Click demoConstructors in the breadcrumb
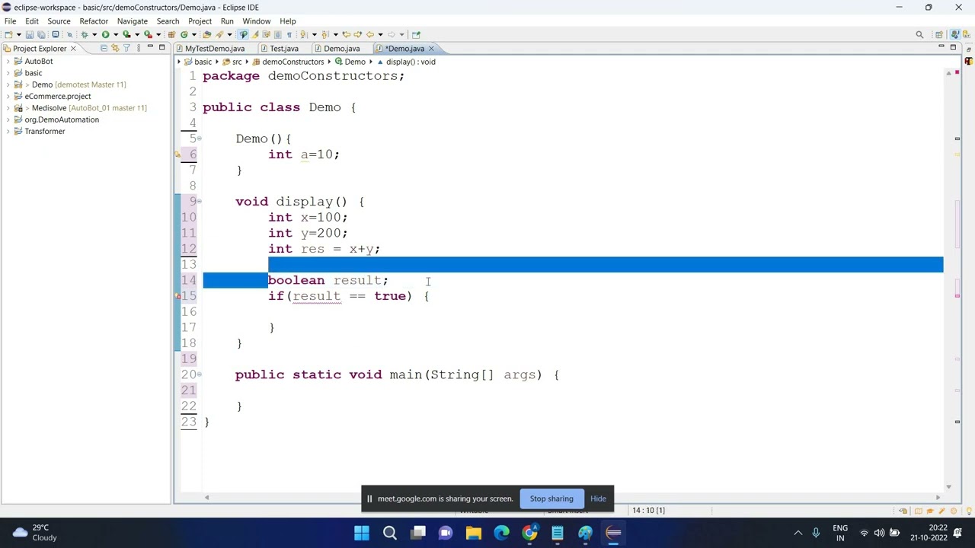This screenshot has width=975, height=548. (293, 62)
